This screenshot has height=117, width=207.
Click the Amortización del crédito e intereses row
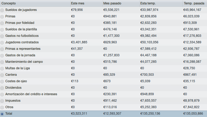104,94
